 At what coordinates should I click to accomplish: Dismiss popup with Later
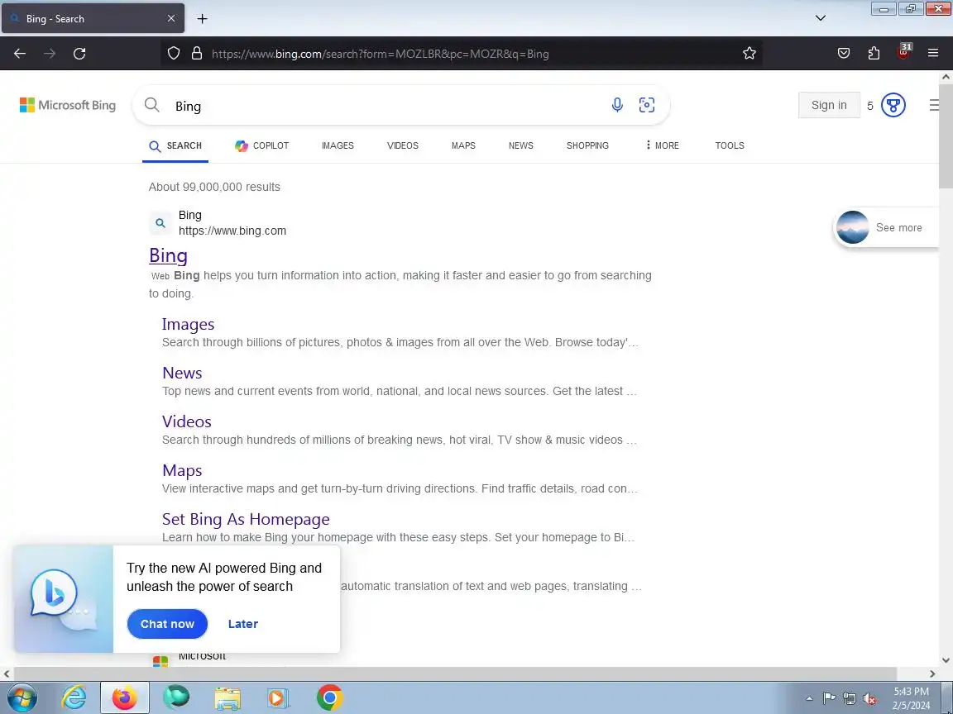(x=243, y=624)
